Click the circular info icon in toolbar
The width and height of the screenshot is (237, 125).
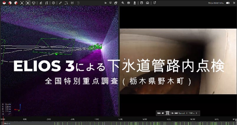53,3
